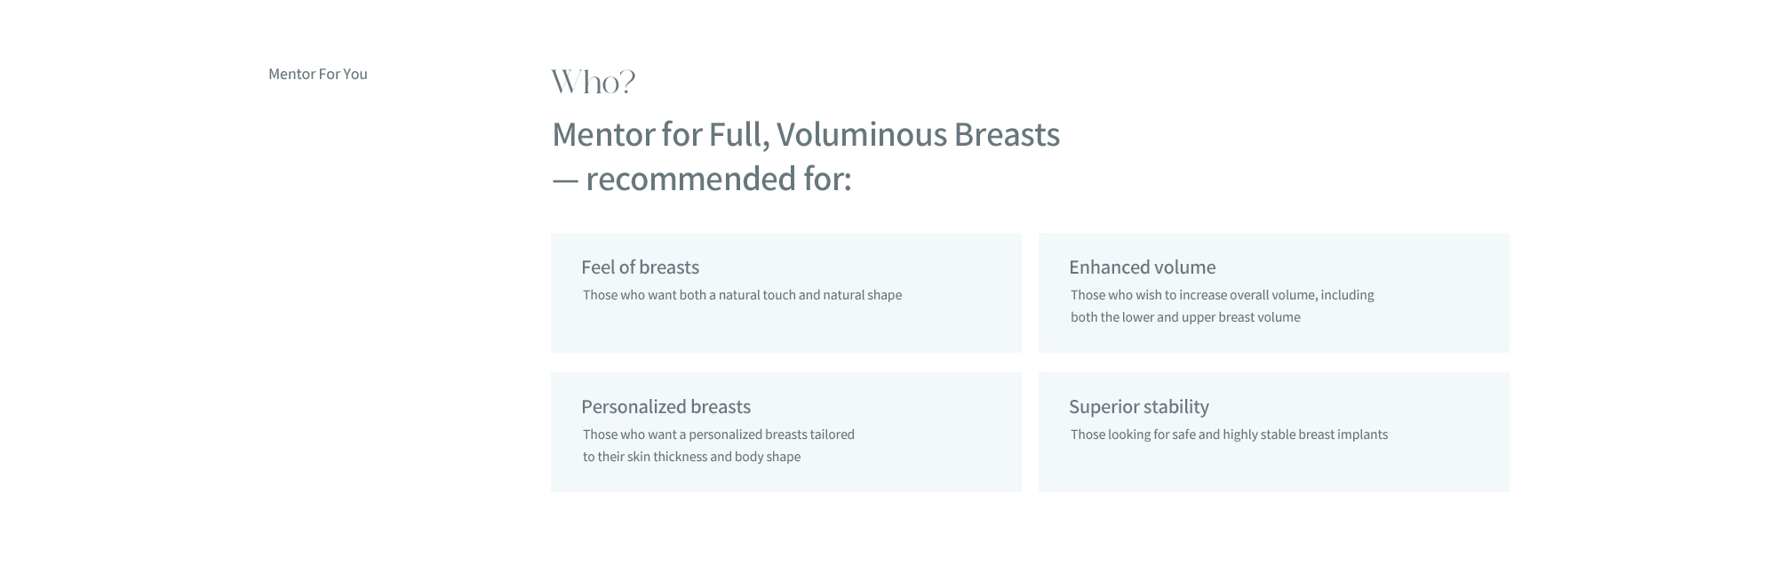Click the 'Mentor For You' label

point(318,74)
